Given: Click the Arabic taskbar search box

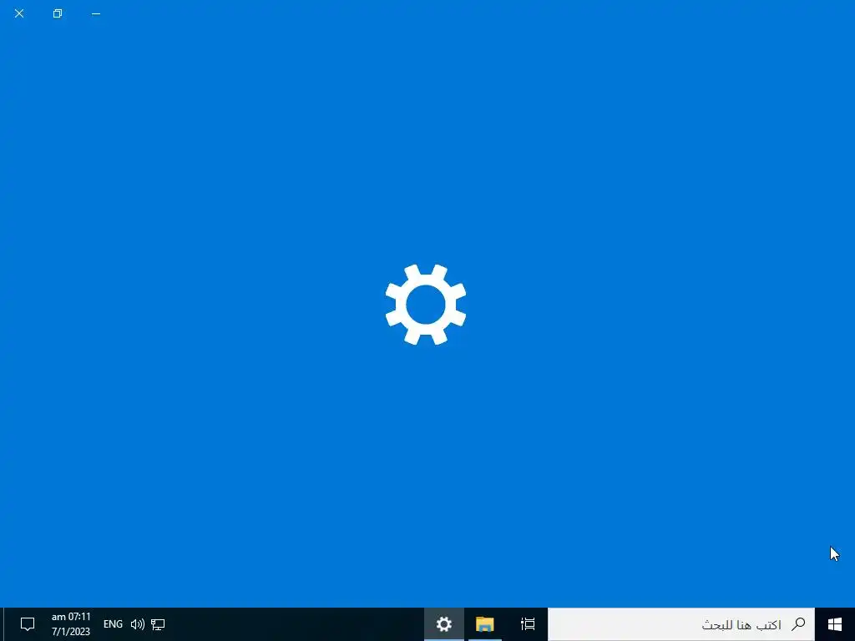Looking at the screenshot, I should [681, 624].
